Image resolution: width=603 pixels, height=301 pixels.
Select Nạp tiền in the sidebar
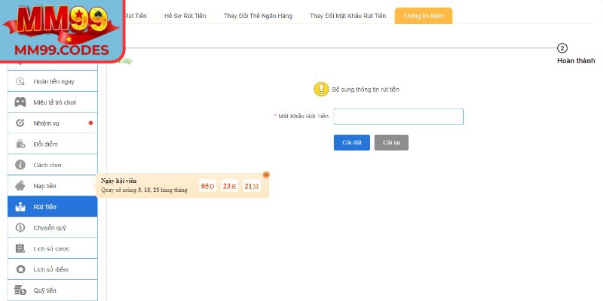click(x=53, y=186)
